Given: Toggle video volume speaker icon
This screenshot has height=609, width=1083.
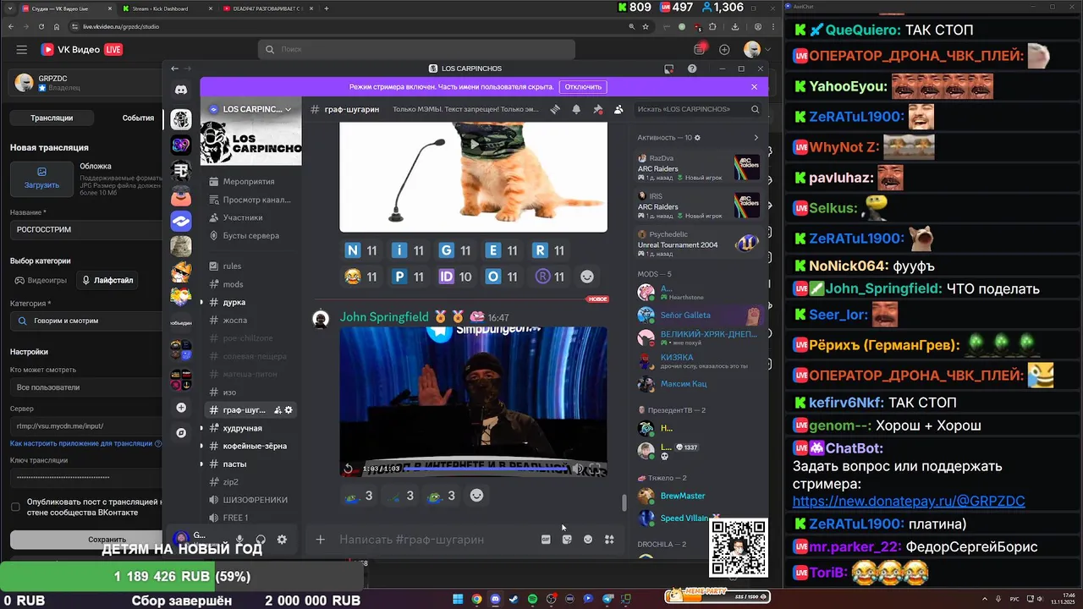Looking at the screenshot, I should click(x=578, y=469).
